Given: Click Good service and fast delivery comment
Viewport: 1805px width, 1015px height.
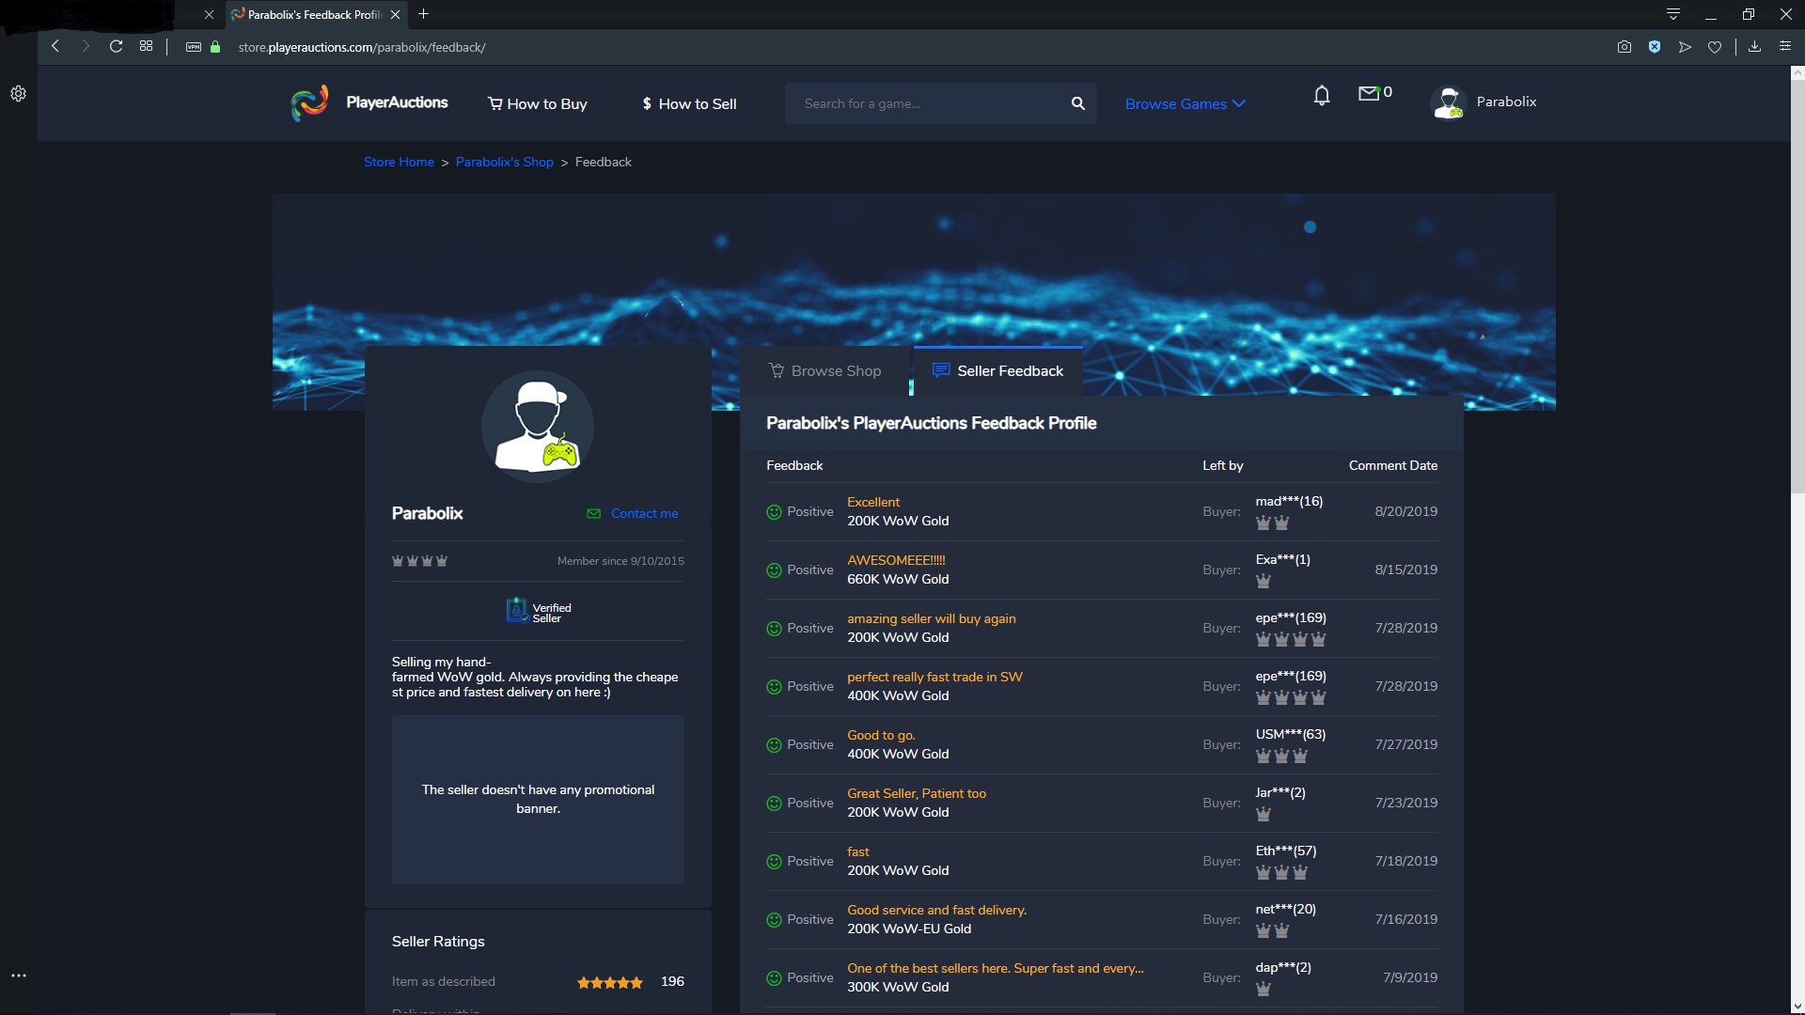Looking at the screenshot, I should pos(936,910).
